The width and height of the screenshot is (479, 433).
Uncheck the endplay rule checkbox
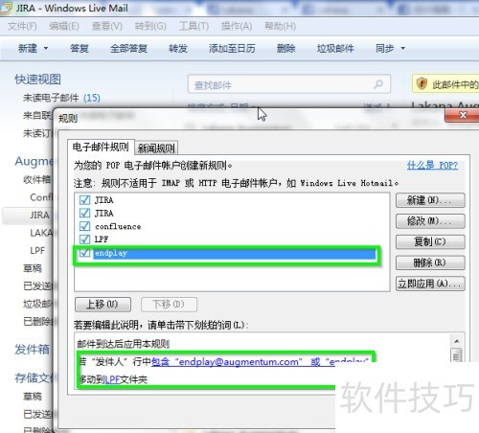point(84,253)
